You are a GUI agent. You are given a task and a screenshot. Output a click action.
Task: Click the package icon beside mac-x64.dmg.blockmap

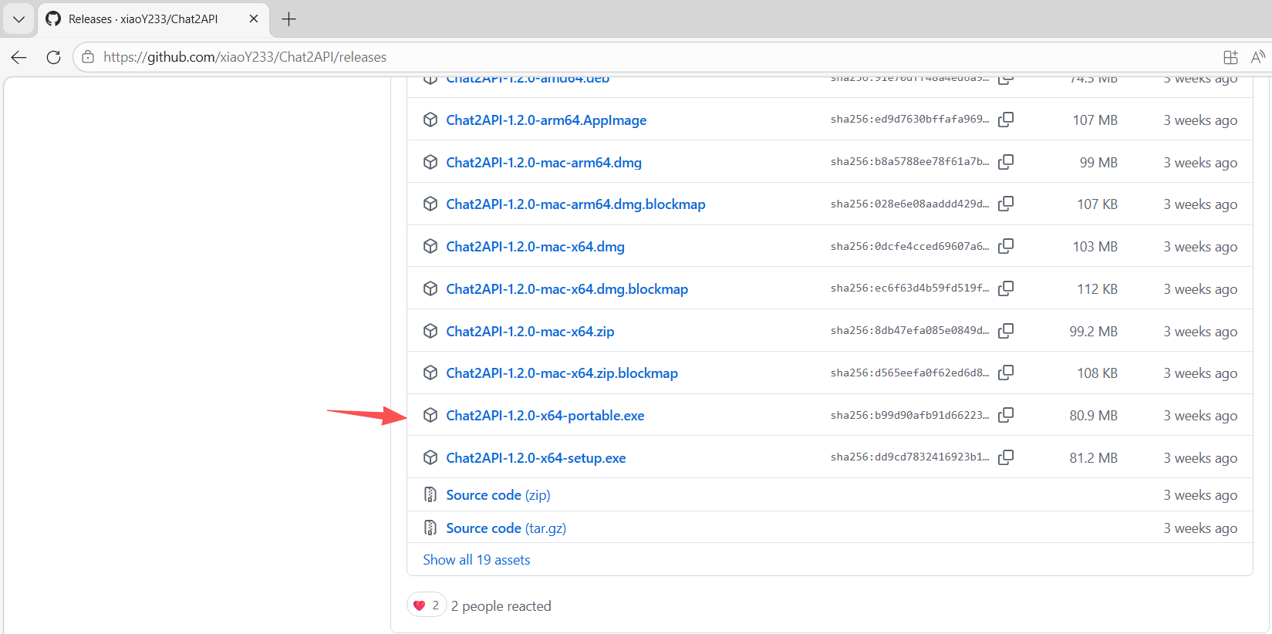coord(430,288)
